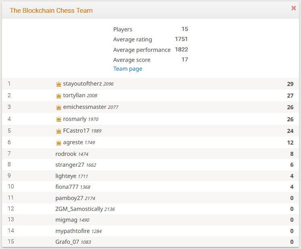Image resolution: width=301 pixels, height=249 pixels.
Task: Click rating 1083 next to Grafo_07
Action: point(86,242)
